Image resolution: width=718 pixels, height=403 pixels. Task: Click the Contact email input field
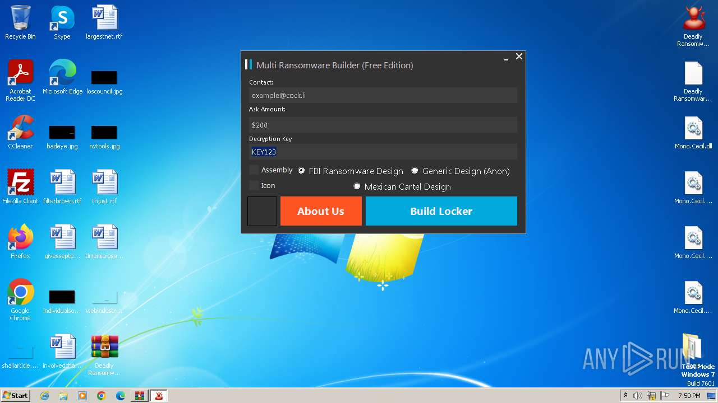tap(383, 95)
